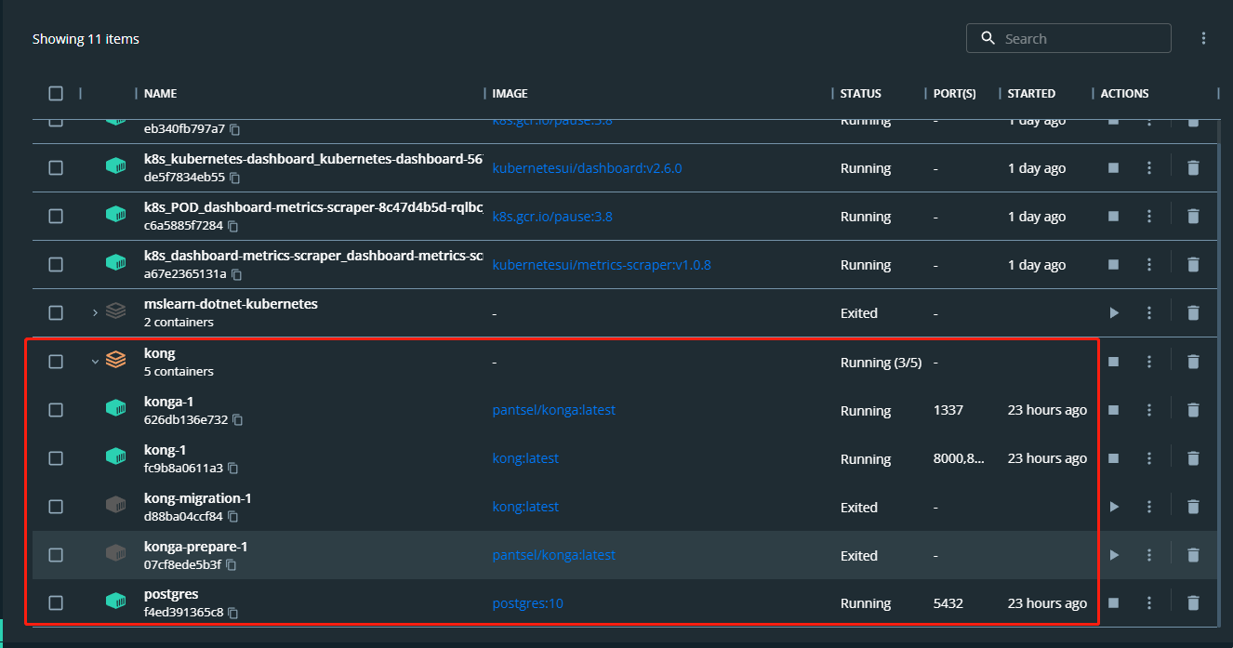Open more actions for kong-migration-1

pyautogui.click(x=1149, y=507)
